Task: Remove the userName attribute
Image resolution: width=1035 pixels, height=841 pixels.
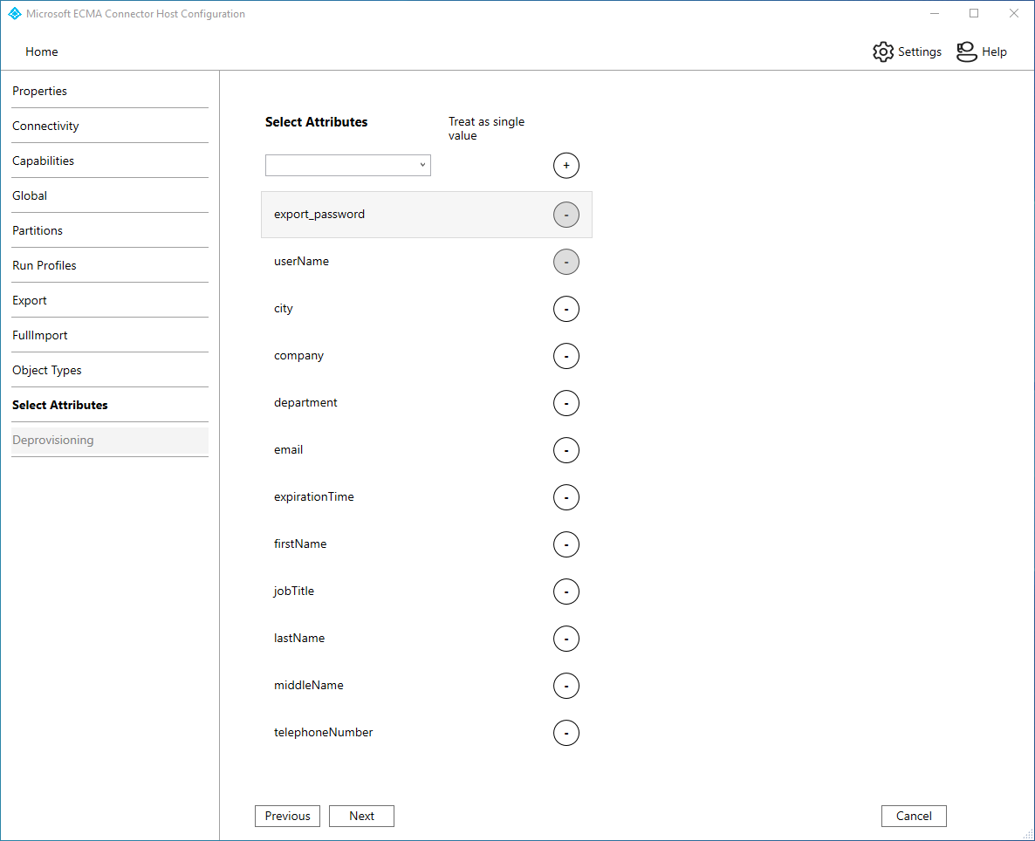Action: tap(565, 262)
